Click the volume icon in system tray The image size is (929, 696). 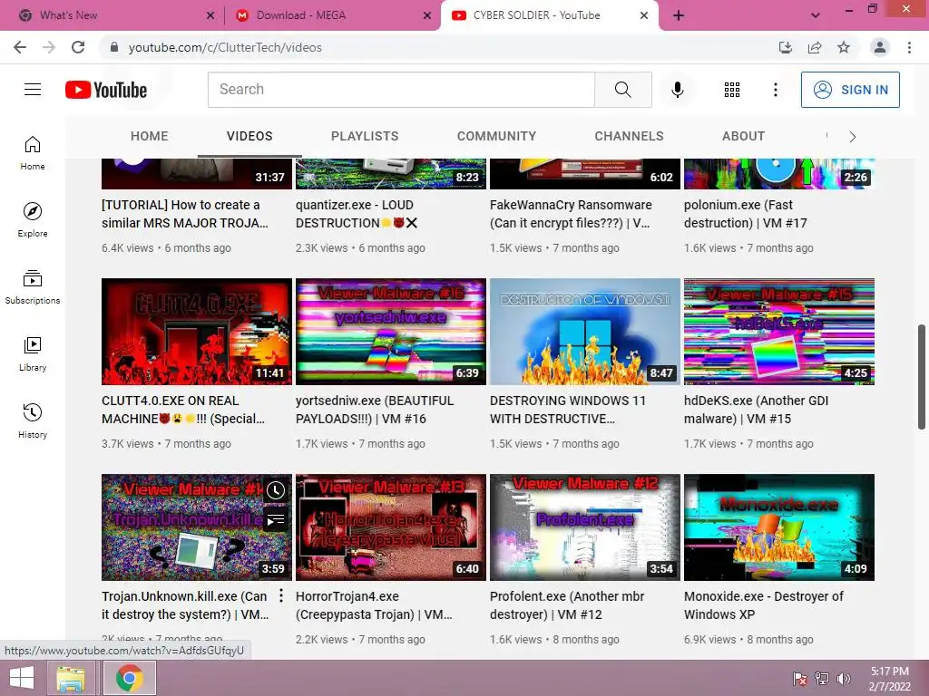coord(843,679)
